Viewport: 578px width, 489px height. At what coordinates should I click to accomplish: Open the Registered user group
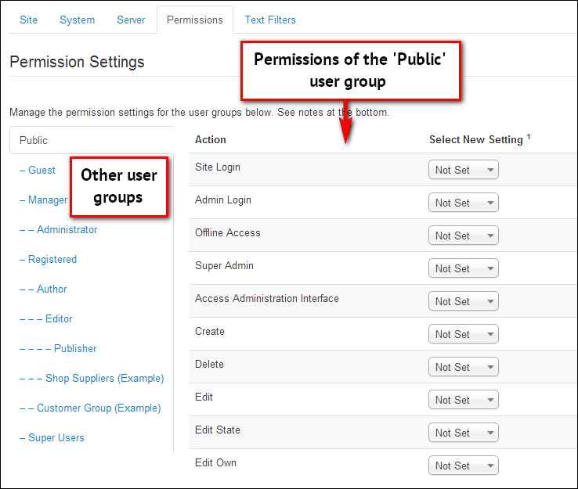(49, 259)
